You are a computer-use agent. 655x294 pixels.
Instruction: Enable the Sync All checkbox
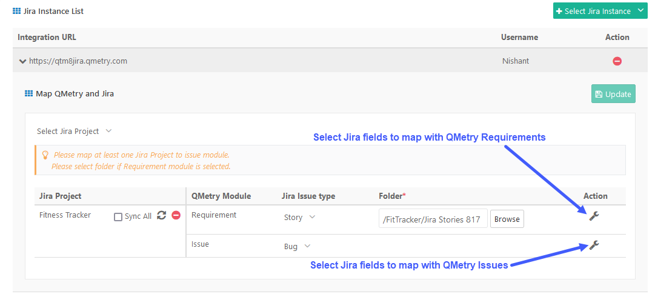click(118, 216)
